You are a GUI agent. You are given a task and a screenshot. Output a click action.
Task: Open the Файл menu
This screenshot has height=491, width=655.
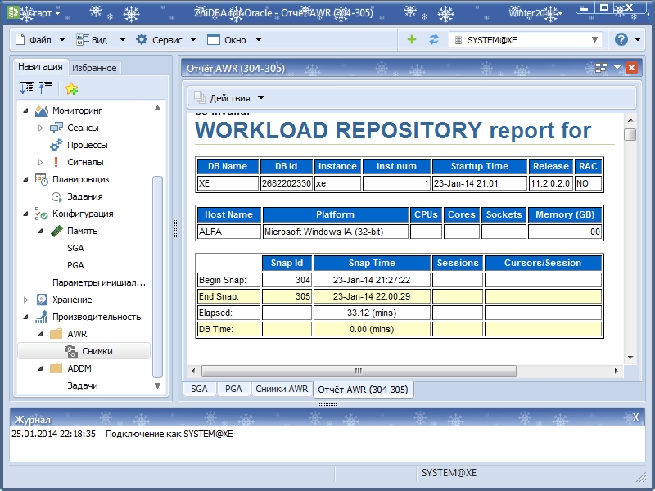point(40,39)
